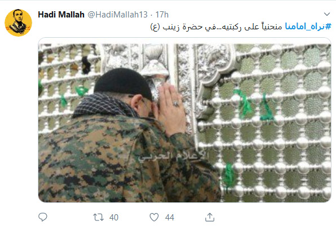Screen dimensions: 336x230
Task: Reply to Hadi Mallah's tweet
Action: [43, 217]
